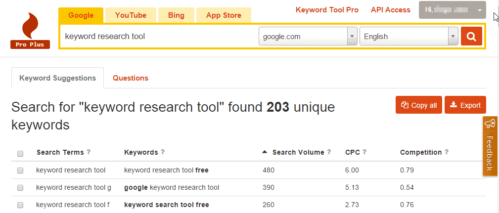Switch to the YouTube tab

pos(131,15)
